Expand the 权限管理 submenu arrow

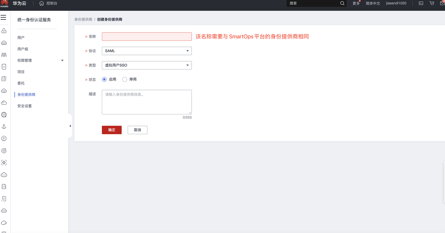click(x=62, y=61)
